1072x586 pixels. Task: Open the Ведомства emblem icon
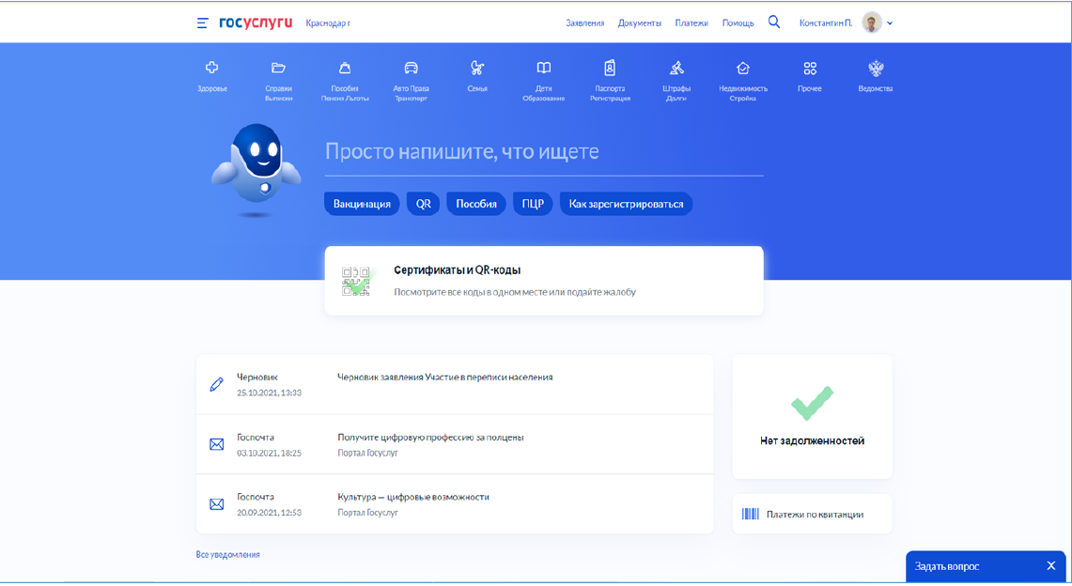point(876,68)
